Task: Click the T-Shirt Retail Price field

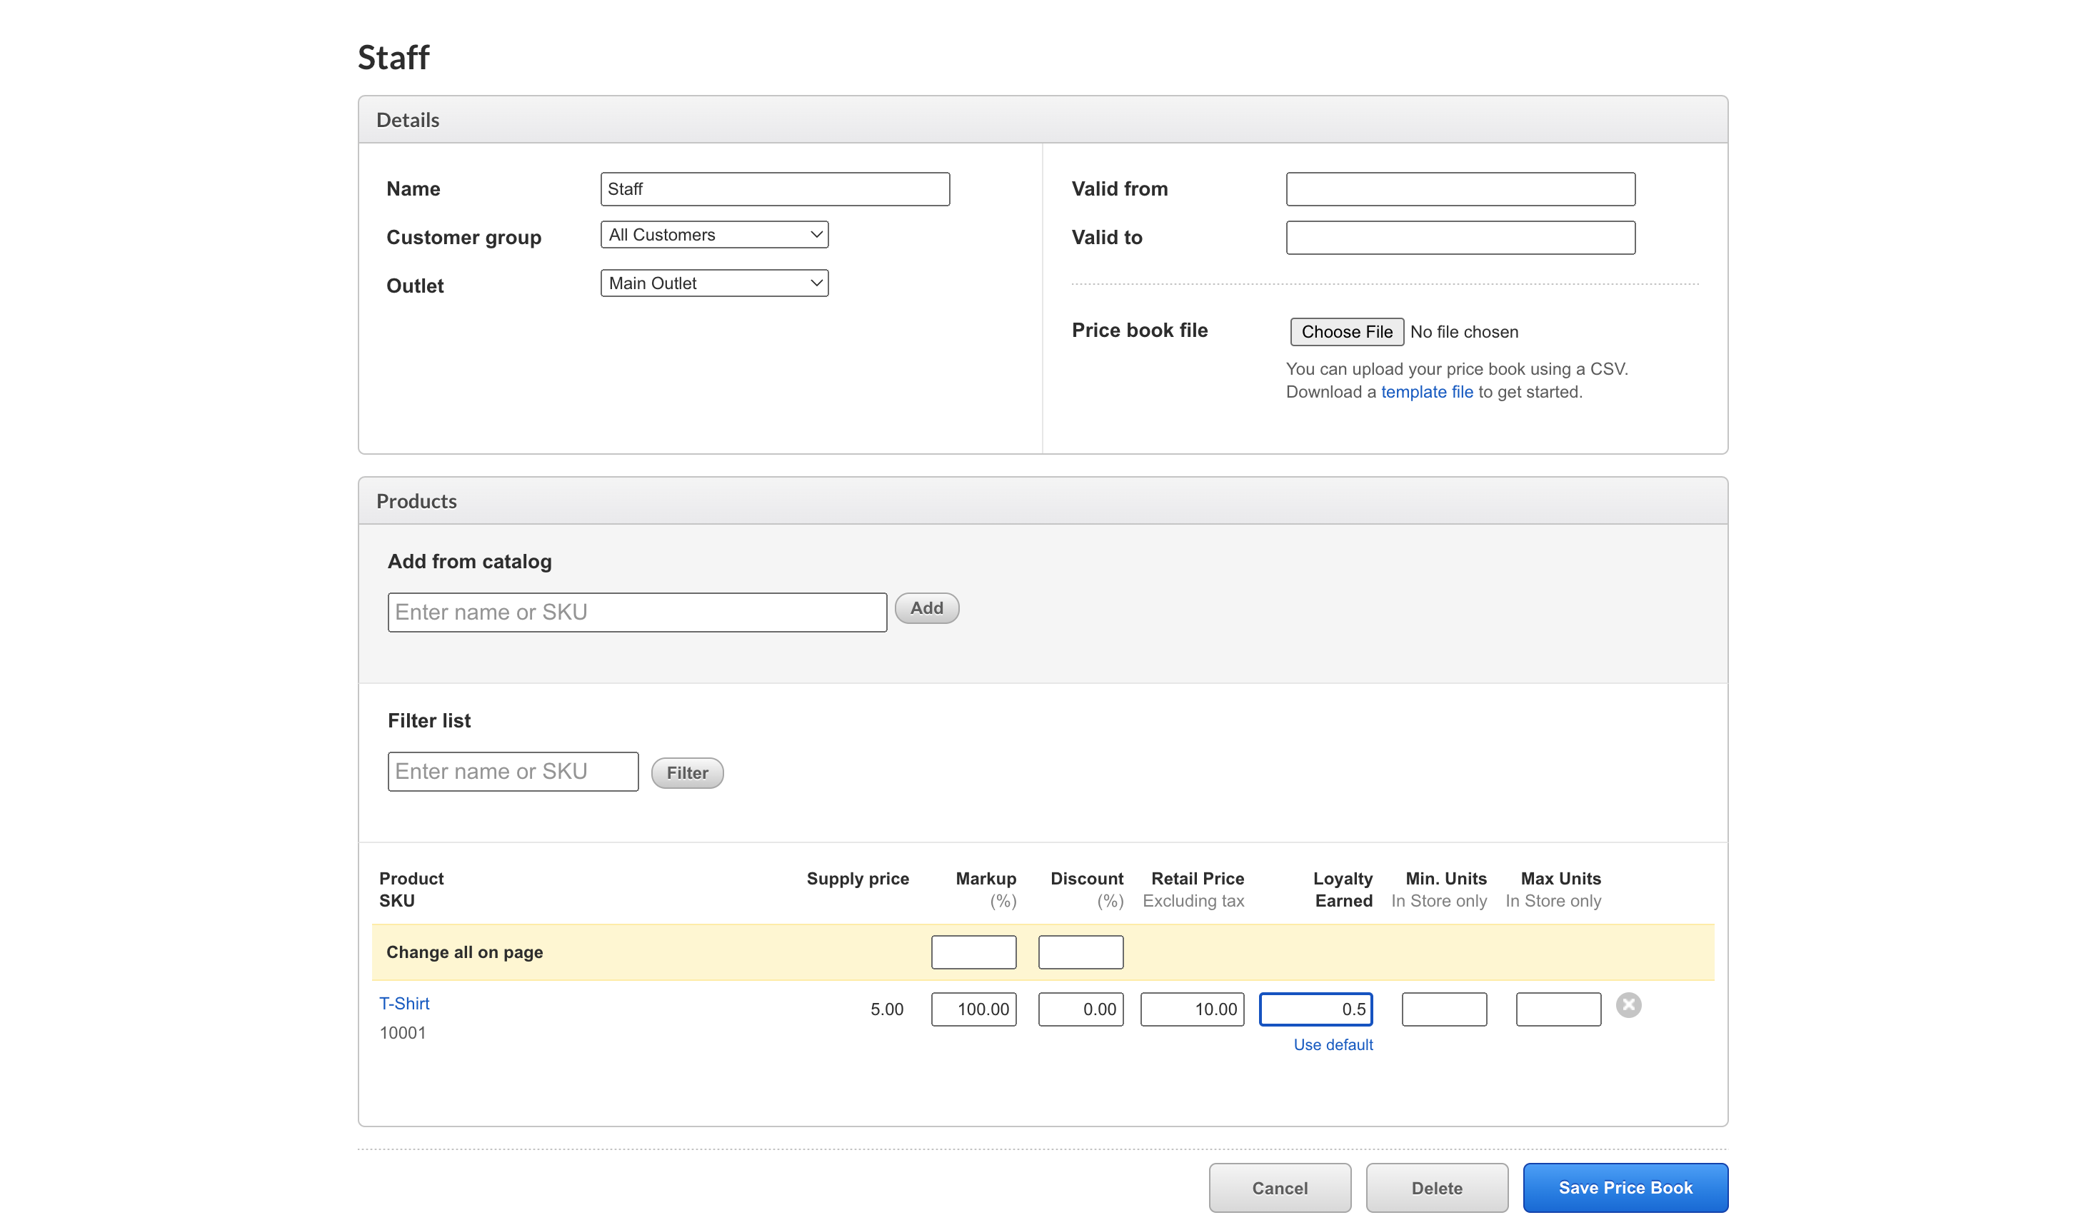Action: [1191, 1009]
